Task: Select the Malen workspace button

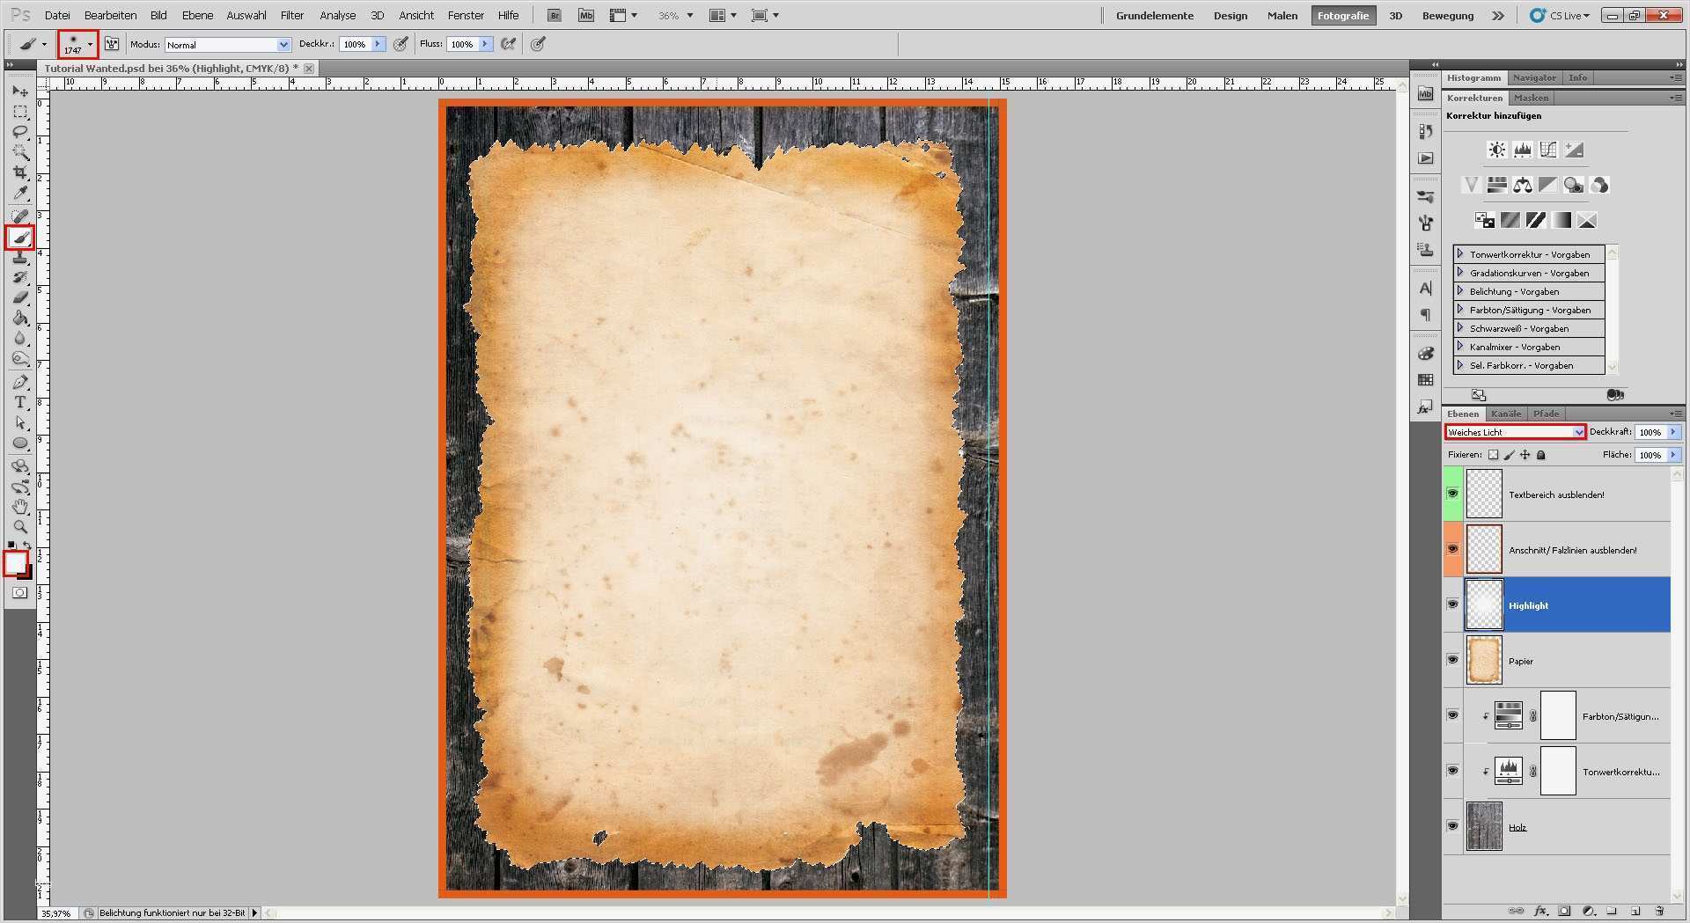Action: pos(1282,16)
